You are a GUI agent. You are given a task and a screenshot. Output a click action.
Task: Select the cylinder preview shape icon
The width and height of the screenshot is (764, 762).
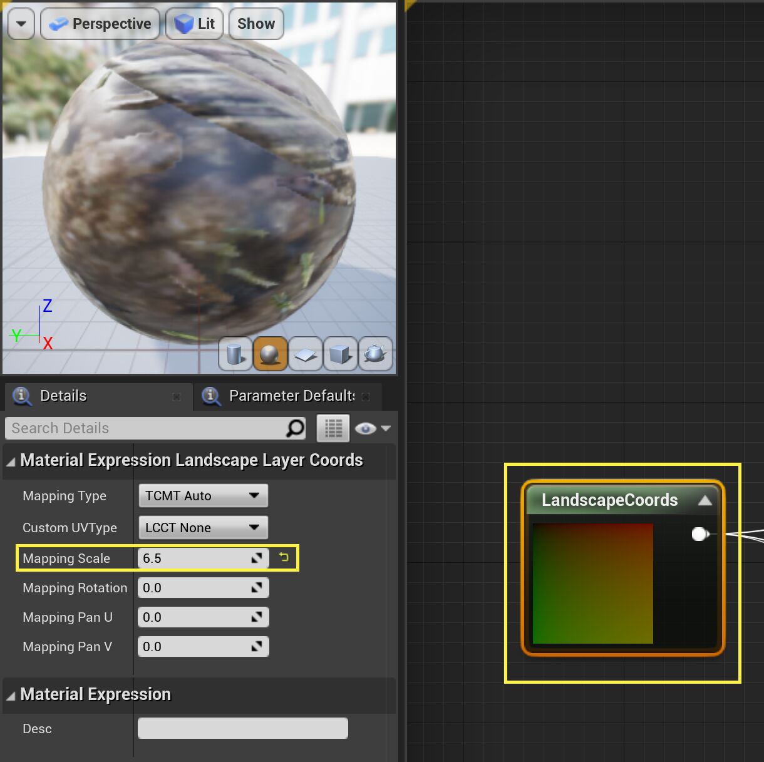click(235, 354)
